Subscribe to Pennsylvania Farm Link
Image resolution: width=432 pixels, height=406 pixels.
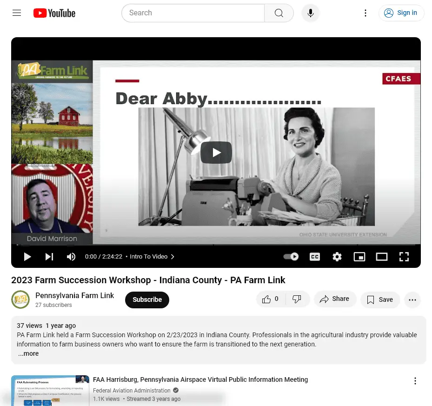tap(147, 300)
